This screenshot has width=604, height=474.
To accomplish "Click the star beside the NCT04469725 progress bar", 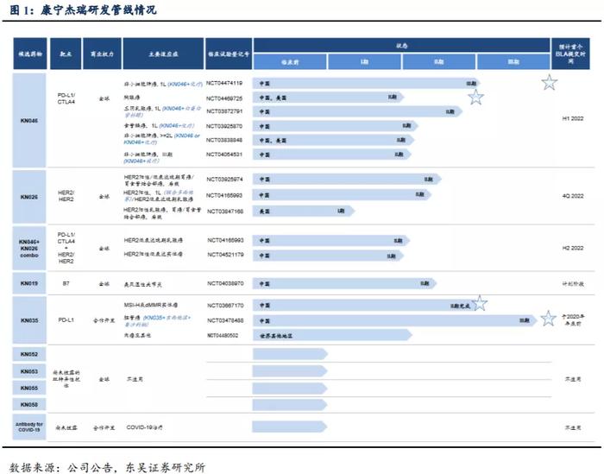I will click(475, 97).
